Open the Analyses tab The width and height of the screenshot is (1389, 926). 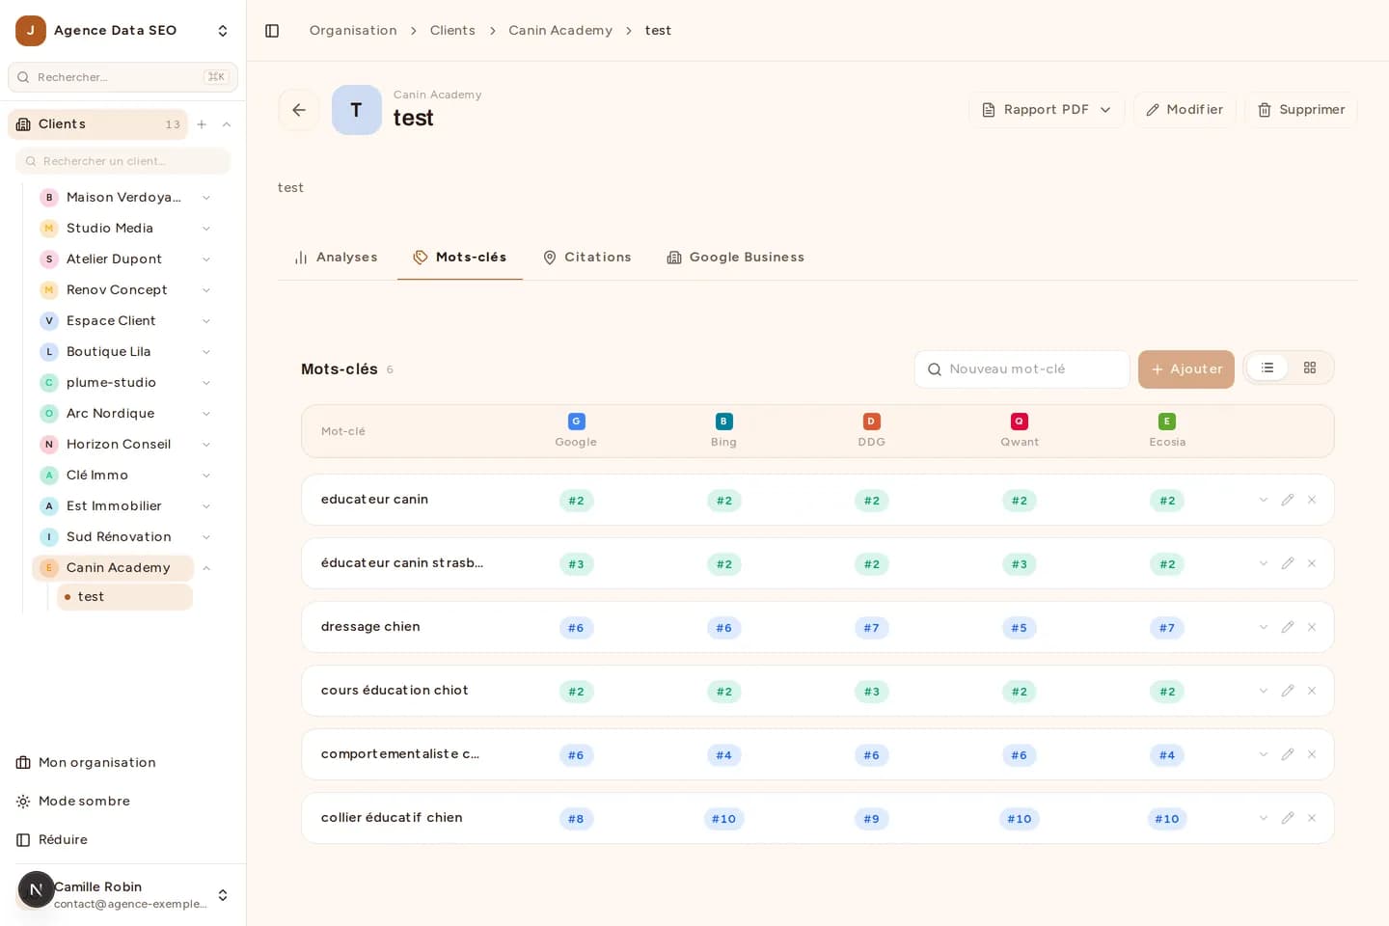[x=336, y=258]
